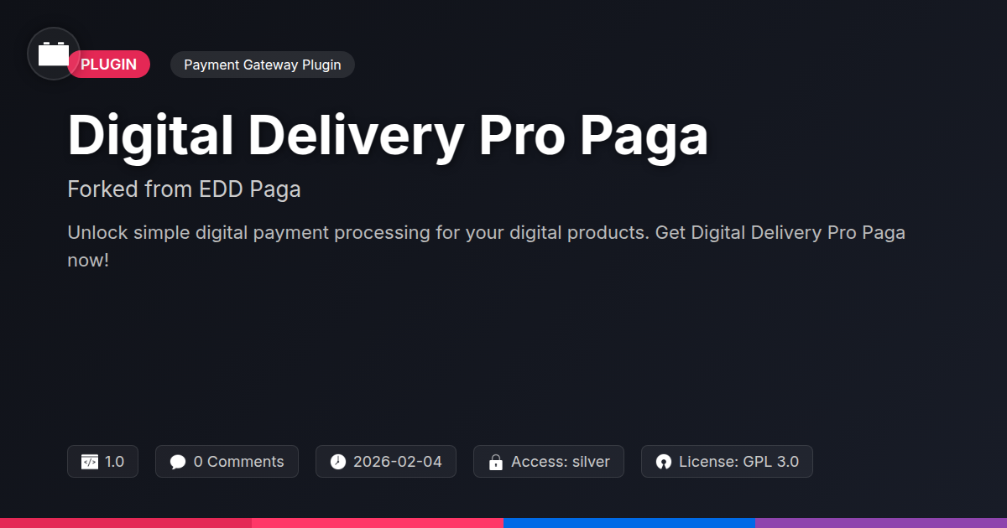The width and height of the screenshot is (1007, 528).
Task: Select the License: GPL 3.0 badge
Action: (x=727, y=462)
